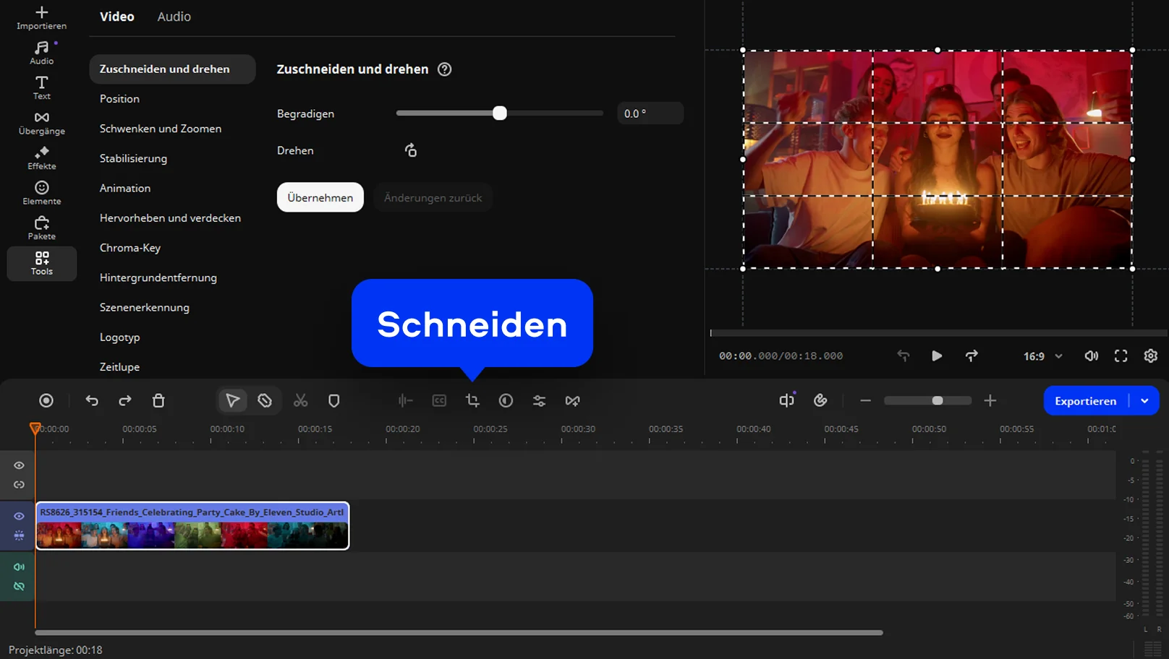Image resolution: width=1169 pixels, height=659 pixels.
Task: Open the Übergänge transitions panel
Action: pyautogui.click(x=42, y=123)
